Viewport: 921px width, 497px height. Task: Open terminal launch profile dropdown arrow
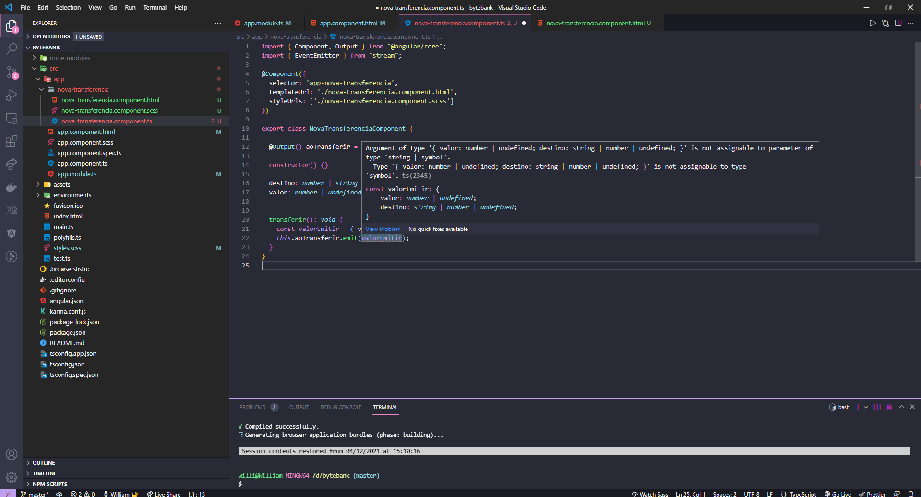(x=866, y=407)
